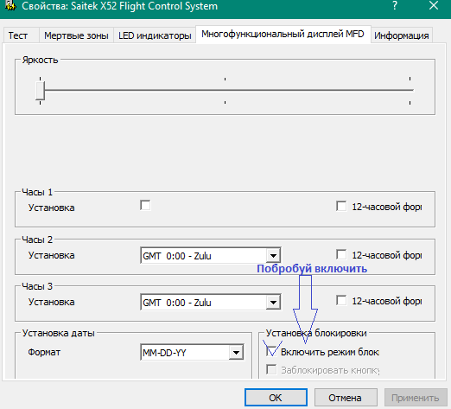451x409 pixels.
Task: Enable 12-часовой формат for Часы 3
Action: point(341,300)
